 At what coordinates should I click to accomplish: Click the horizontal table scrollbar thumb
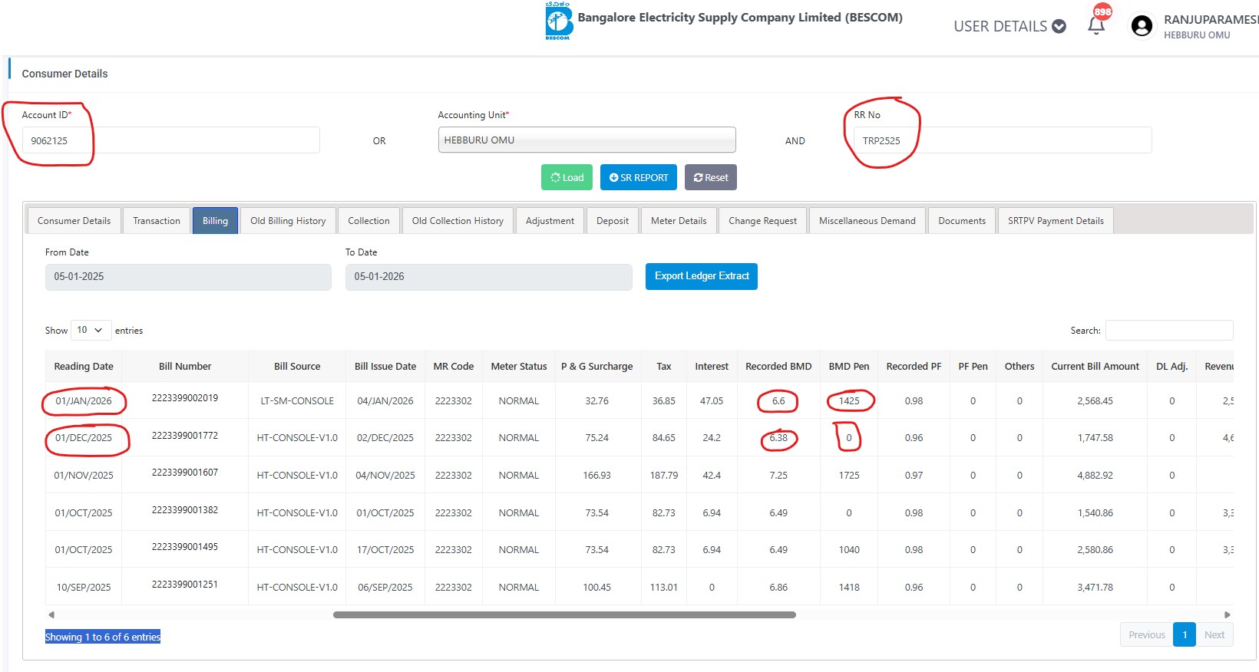(564, 614)
